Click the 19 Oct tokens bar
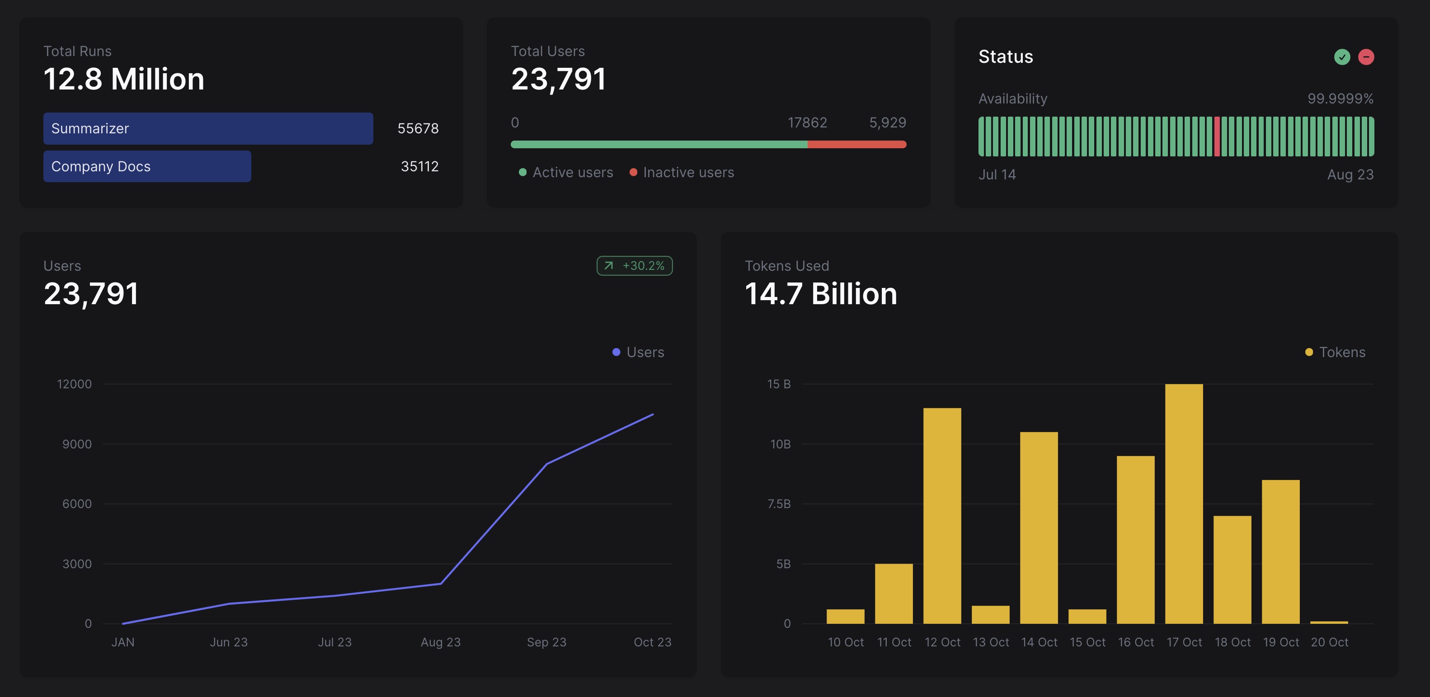This screenshot has width=1430, height=697. click(x=1280, y=551)
